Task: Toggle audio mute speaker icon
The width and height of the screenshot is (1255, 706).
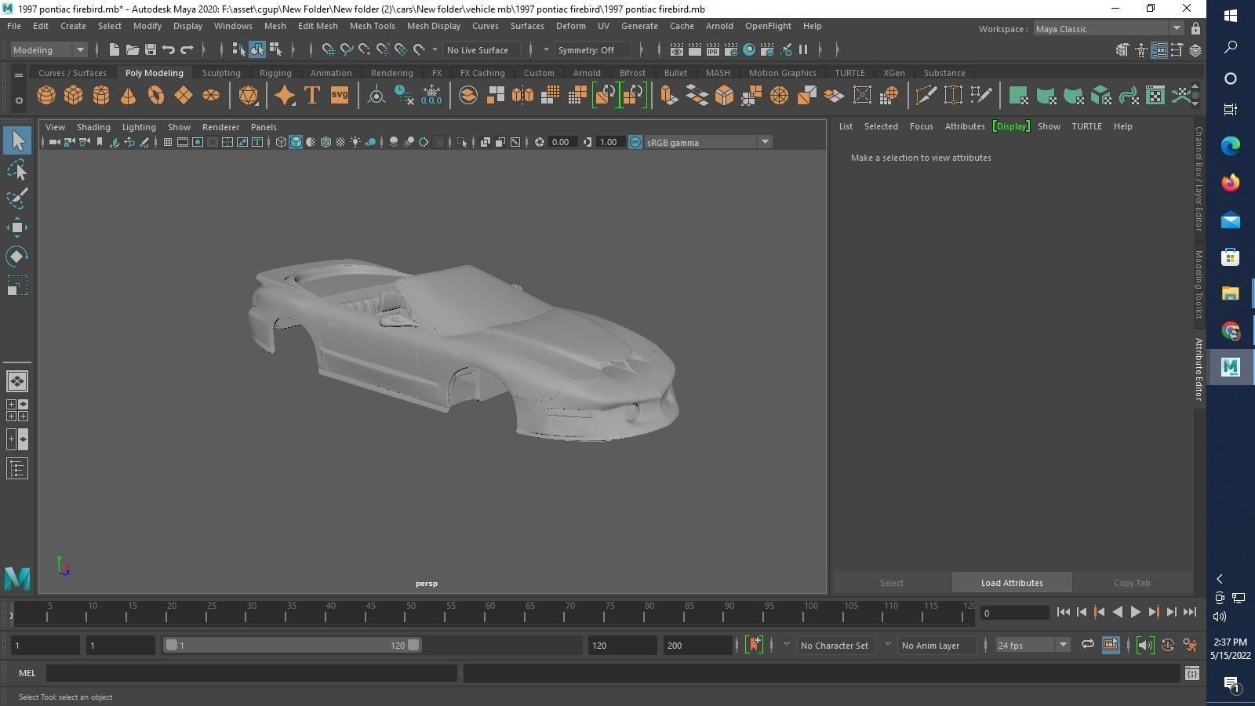Action: pyautogui.click(x=1145, y=645)
